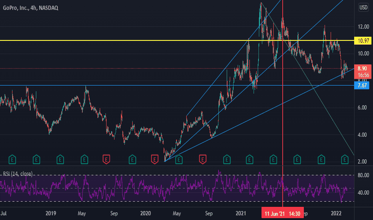Click the red earnings marker left of Sep 2019
The height and width of the screenshot is (220, 373).
pos(106,159)
